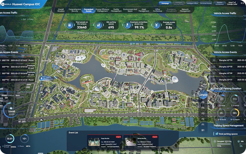
Task: Open the Solution Architecture tab
Action: click(219, 3)
